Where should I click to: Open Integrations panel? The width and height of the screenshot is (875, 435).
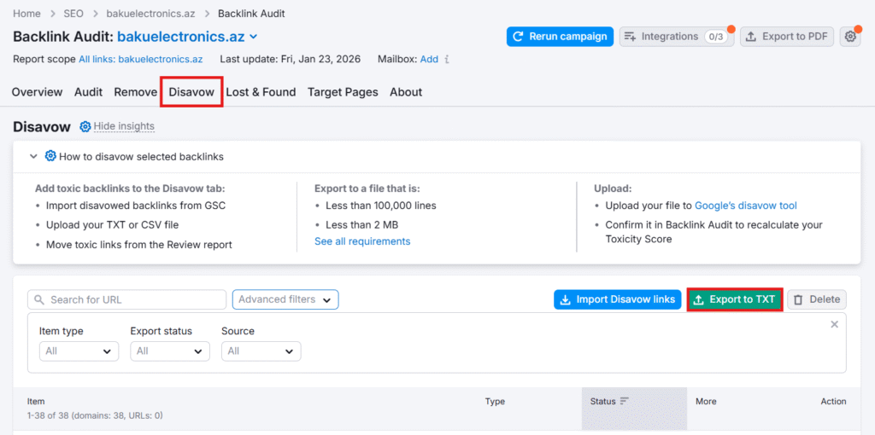coord(675,37)
